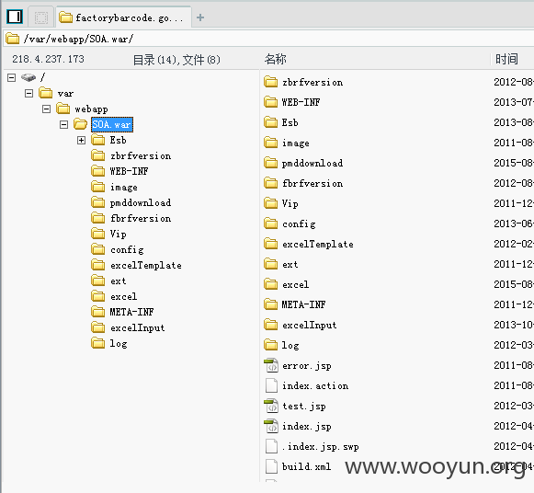Select the excelTemplate name in file list
Screen dimensions: 534x493
point(318,244)
